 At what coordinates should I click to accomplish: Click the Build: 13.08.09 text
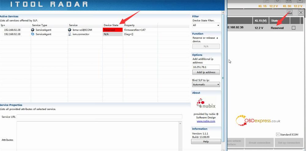coord(200,137)
